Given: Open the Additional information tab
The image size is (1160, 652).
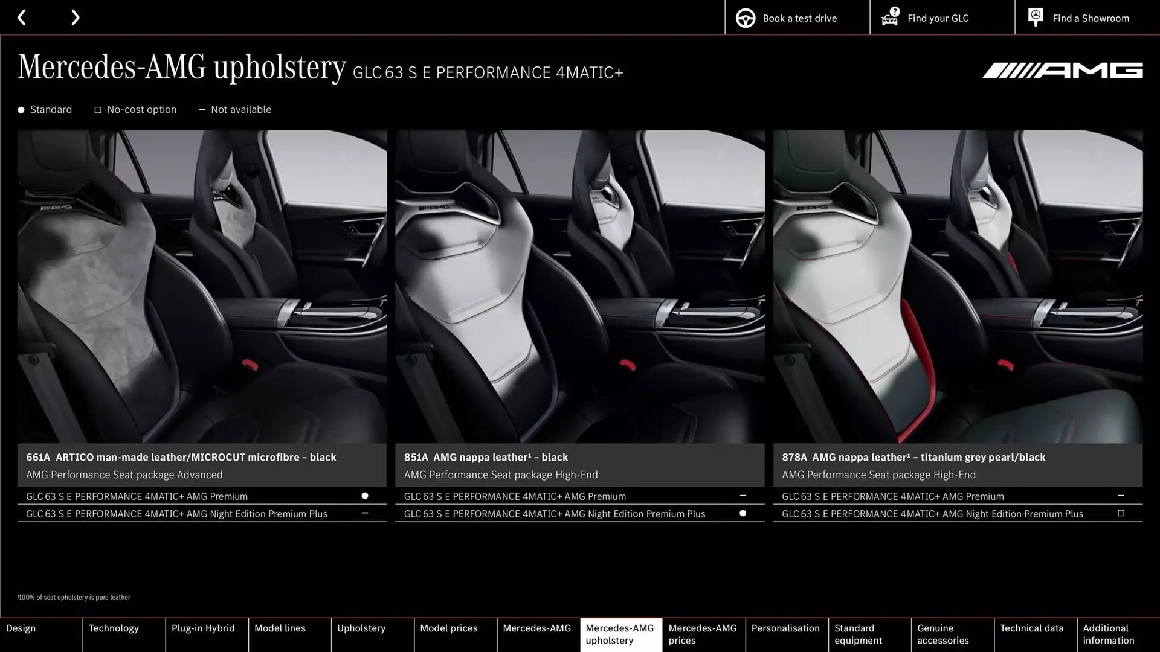Looking at the screenshot, I should [x=1118, y=634].
